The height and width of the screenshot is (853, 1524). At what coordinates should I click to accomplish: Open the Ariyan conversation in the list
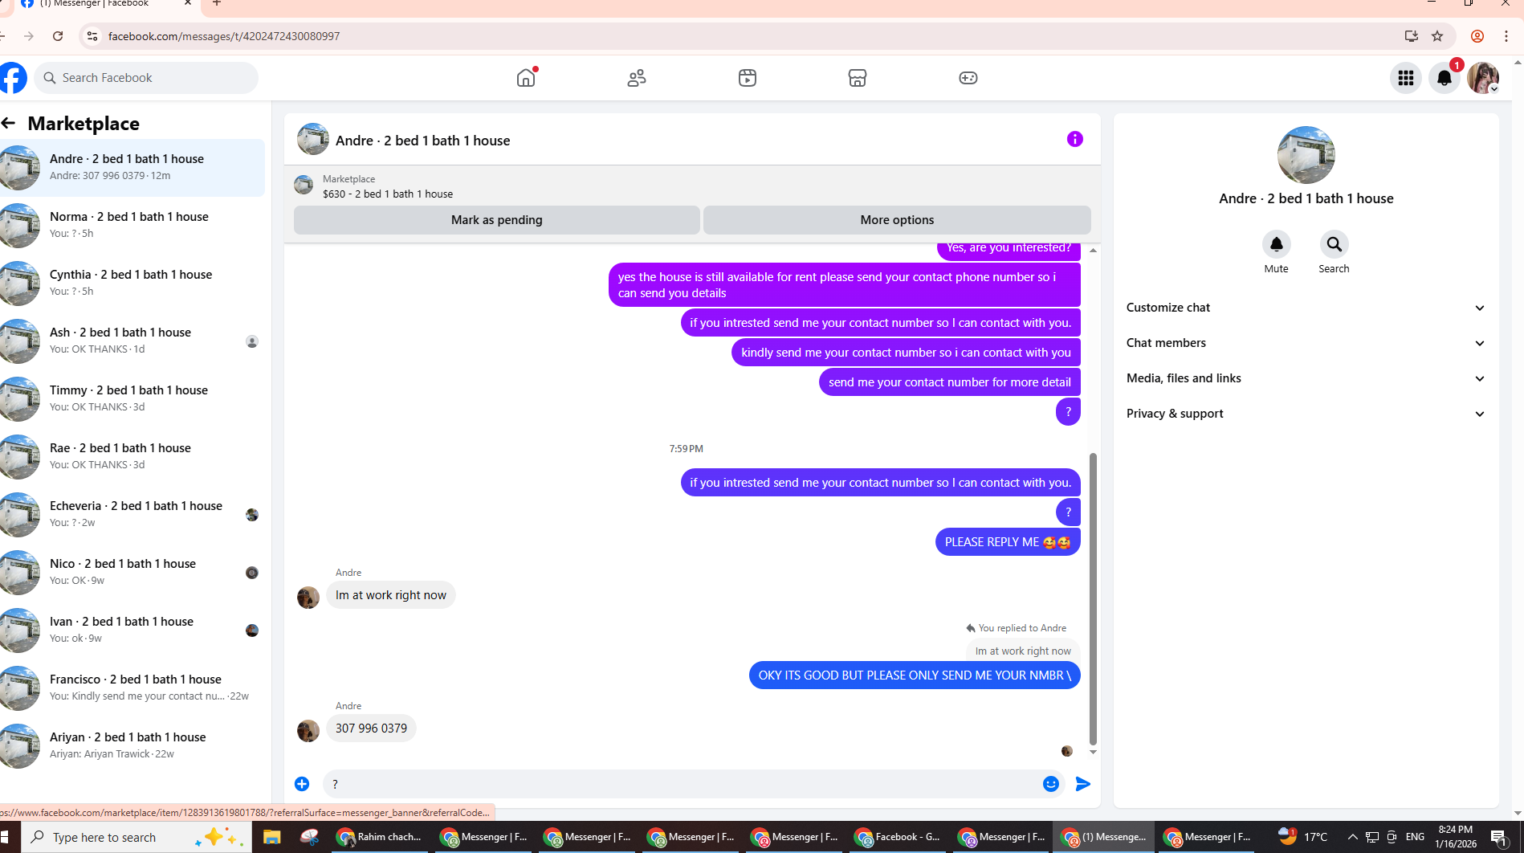[x=132, y=745]
